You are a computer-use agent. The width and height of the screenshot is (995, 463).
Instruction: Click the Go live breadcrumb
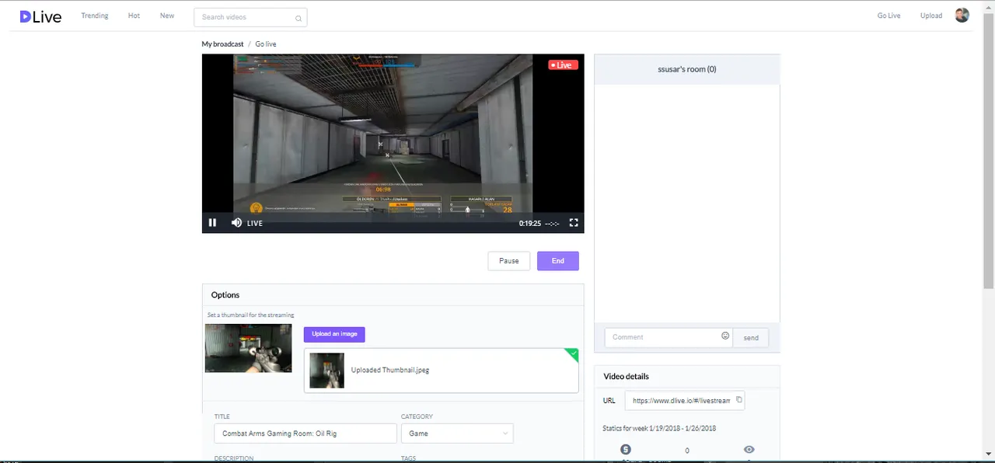(x=266, y=44)
